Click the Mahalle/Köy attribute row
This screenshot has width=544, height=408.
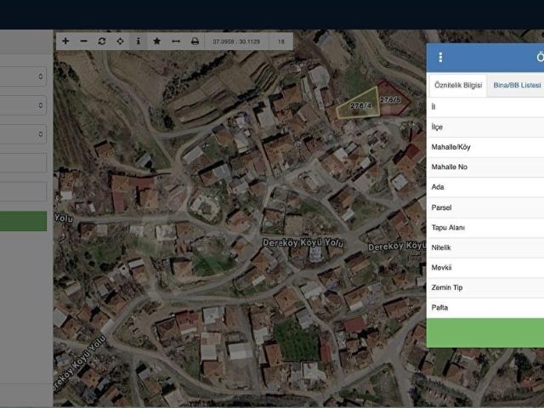tap(485, 147)
